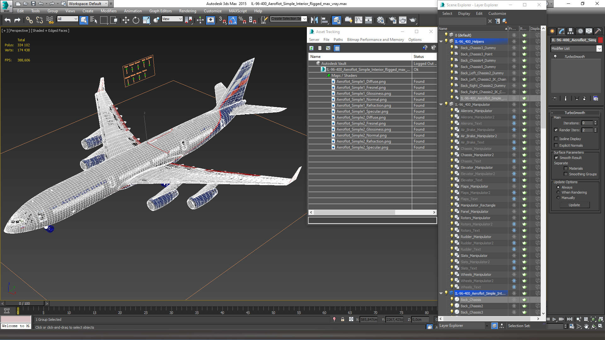Toggle the Explicit Normals checkbox
The image size is (605, 340).
[x=556, y=145]
